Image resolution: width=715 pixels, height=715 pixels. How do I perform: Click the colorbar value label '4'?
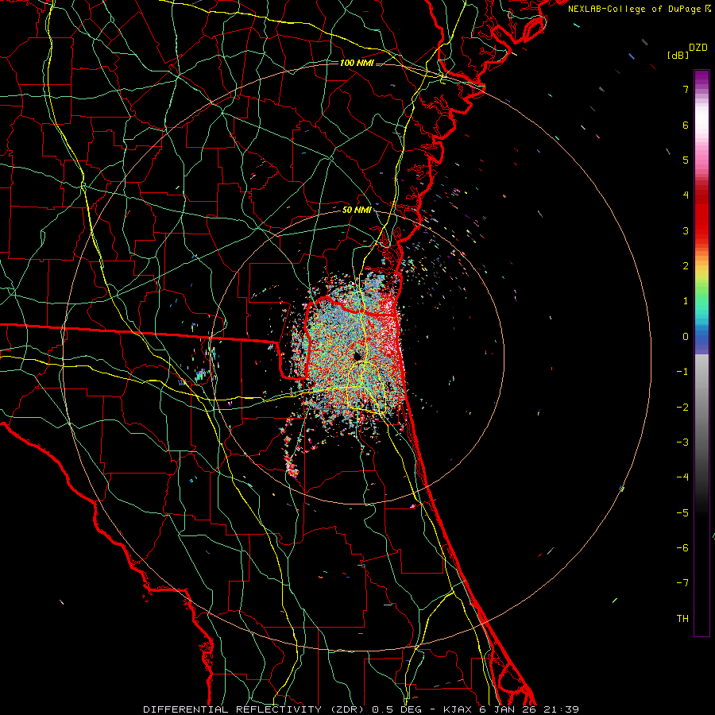pos(686,195)
